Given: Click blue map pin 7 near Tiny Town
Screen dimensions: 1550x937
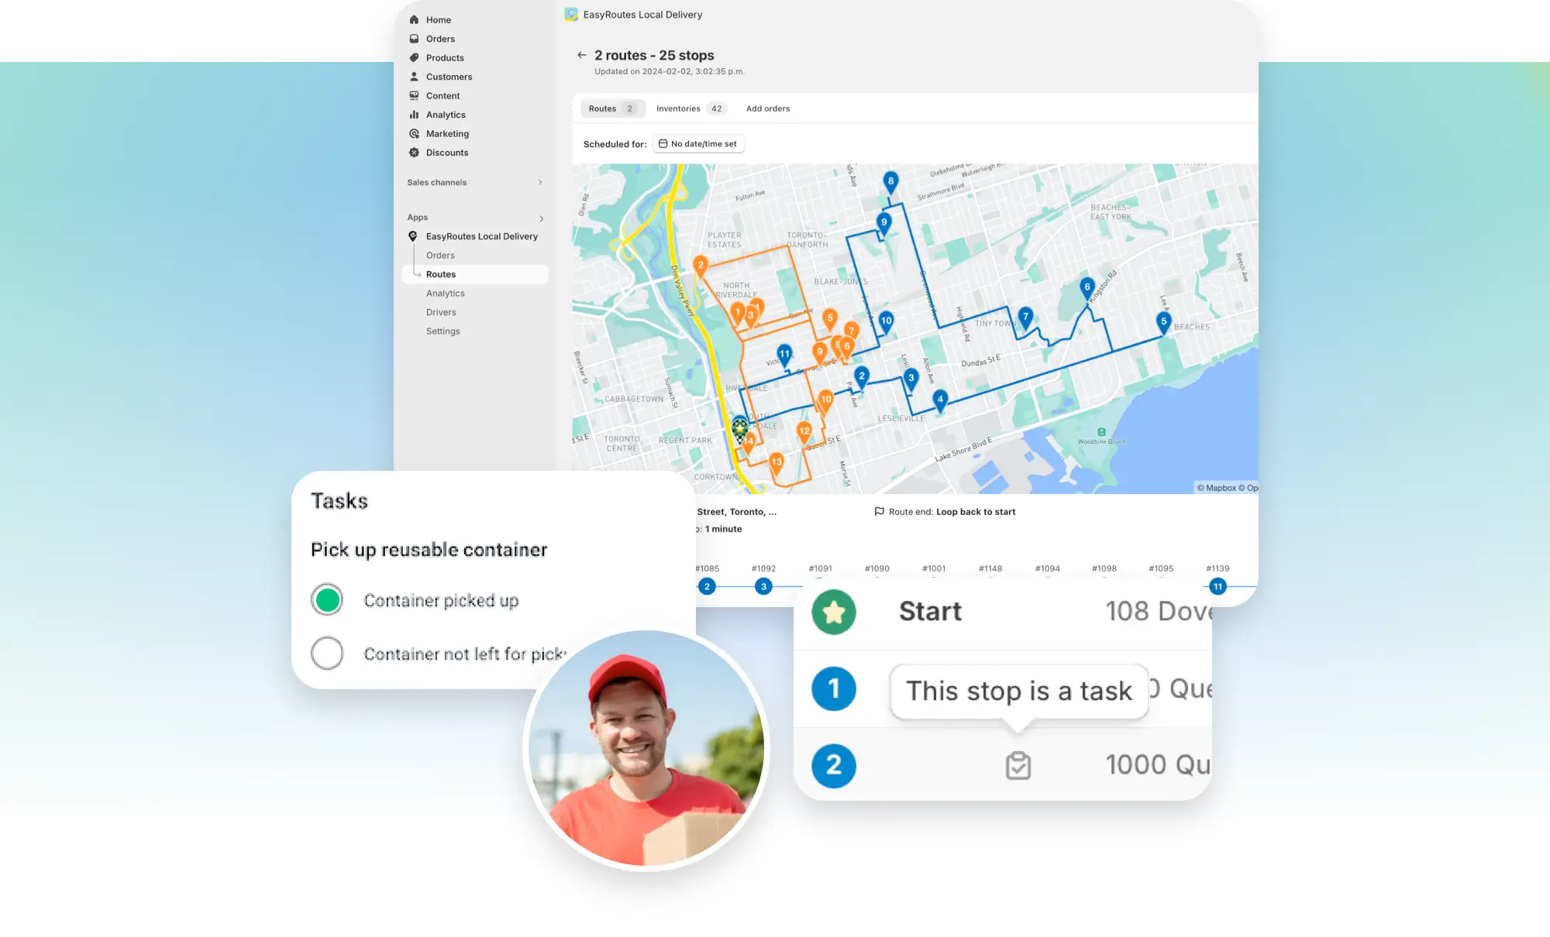Looking at the screenshot, I should (x=1025, y=318).
